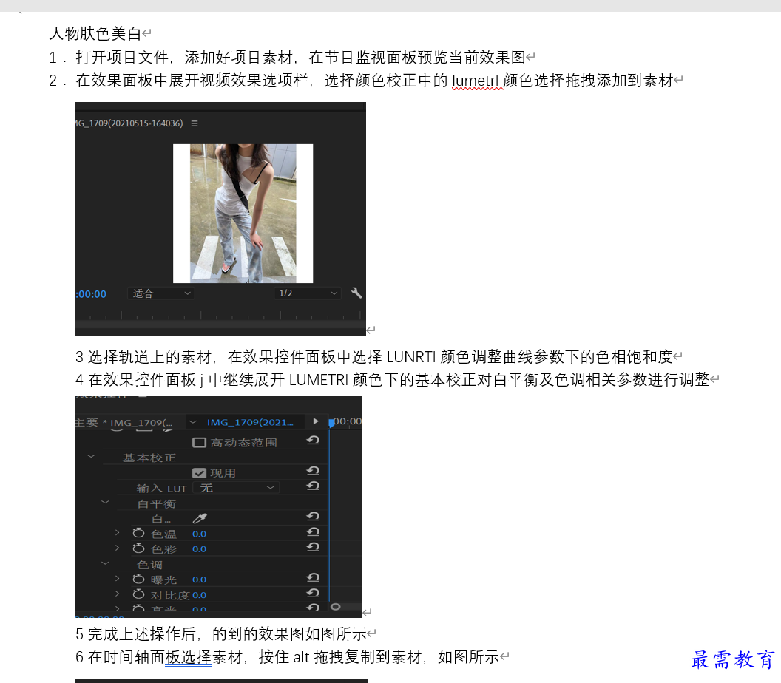Image resolution: width=781 pixels, height=683 pixels.
Task: Click the 曝光 value 0.0
Action: (199, 580)
